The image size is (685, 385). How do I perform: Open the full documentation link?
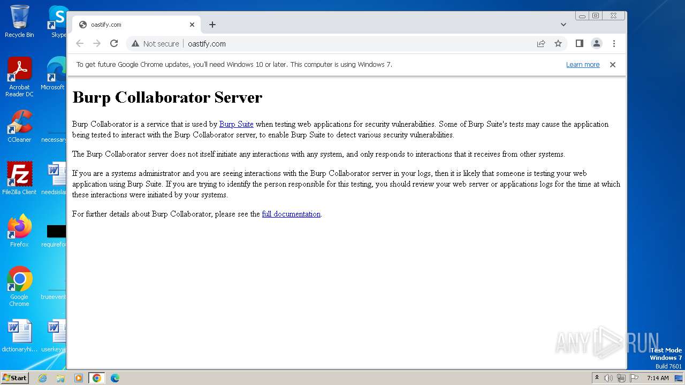tap(291, 214)
